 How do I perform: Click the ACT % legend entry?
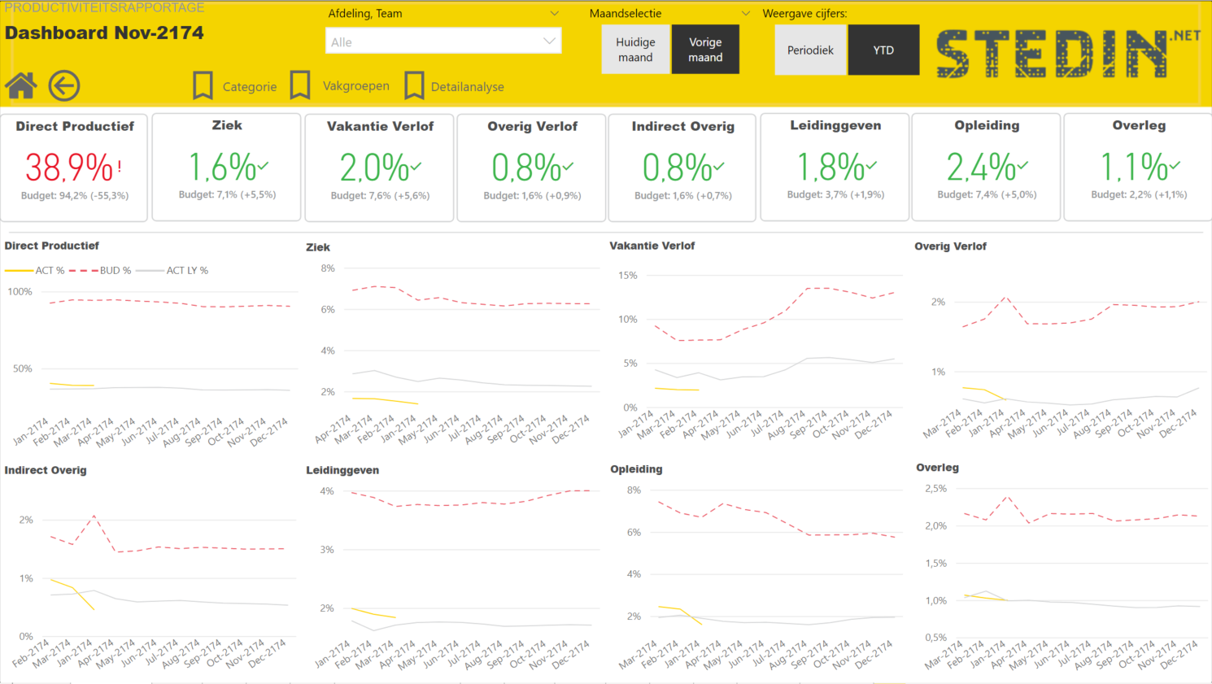click(x=35, y=271)
